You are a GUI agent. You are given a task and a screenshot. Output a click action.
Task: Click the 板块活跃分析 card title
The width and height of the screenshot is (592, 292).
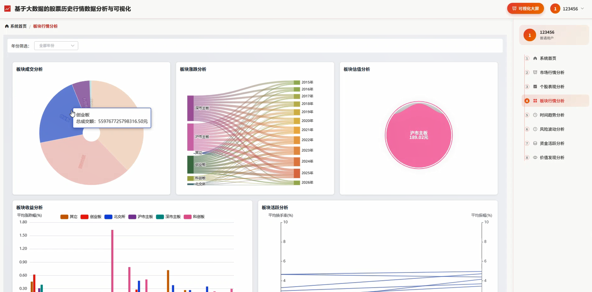click(275, 208)
